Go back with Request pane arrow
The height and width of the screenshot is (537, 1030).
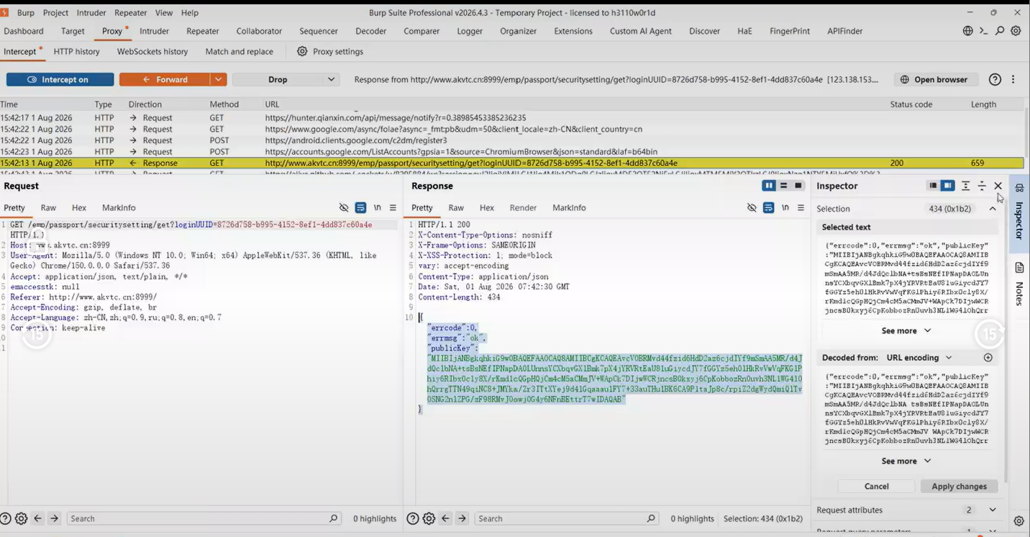pos(38,518)
